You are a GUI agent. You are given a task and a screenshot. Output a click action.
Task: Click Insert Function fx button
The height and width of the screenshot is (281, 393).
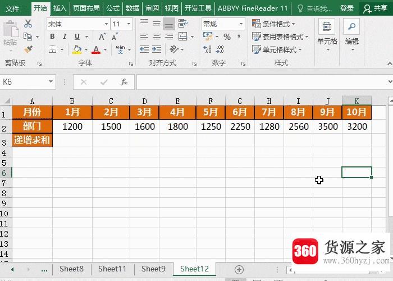pyautogui.click(x=124, y=82)
